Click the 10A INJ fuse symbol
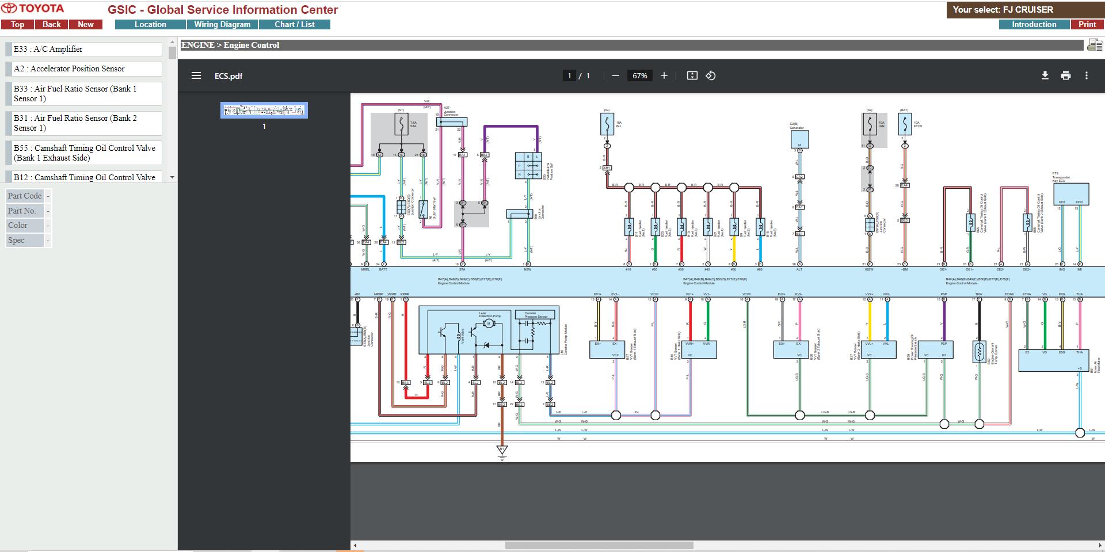The height and width of the screenshot is (552, 1105). point(607,123)
